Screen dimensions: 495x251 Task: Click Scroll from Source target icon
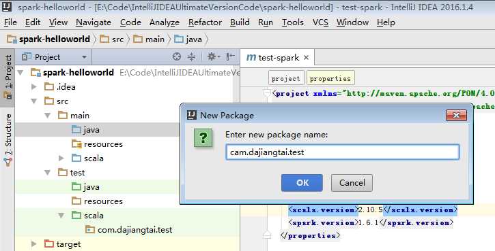[177, 56]
